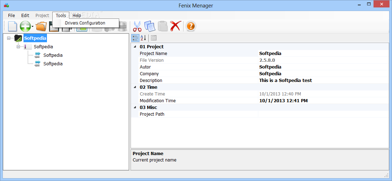Select the first Softpedia connection tree item
Viewport: 392px width, 181px height.
point(53,55)
